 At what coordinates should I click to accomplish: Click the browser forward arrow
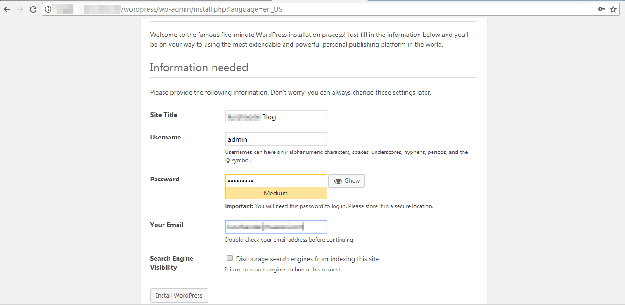20,9
